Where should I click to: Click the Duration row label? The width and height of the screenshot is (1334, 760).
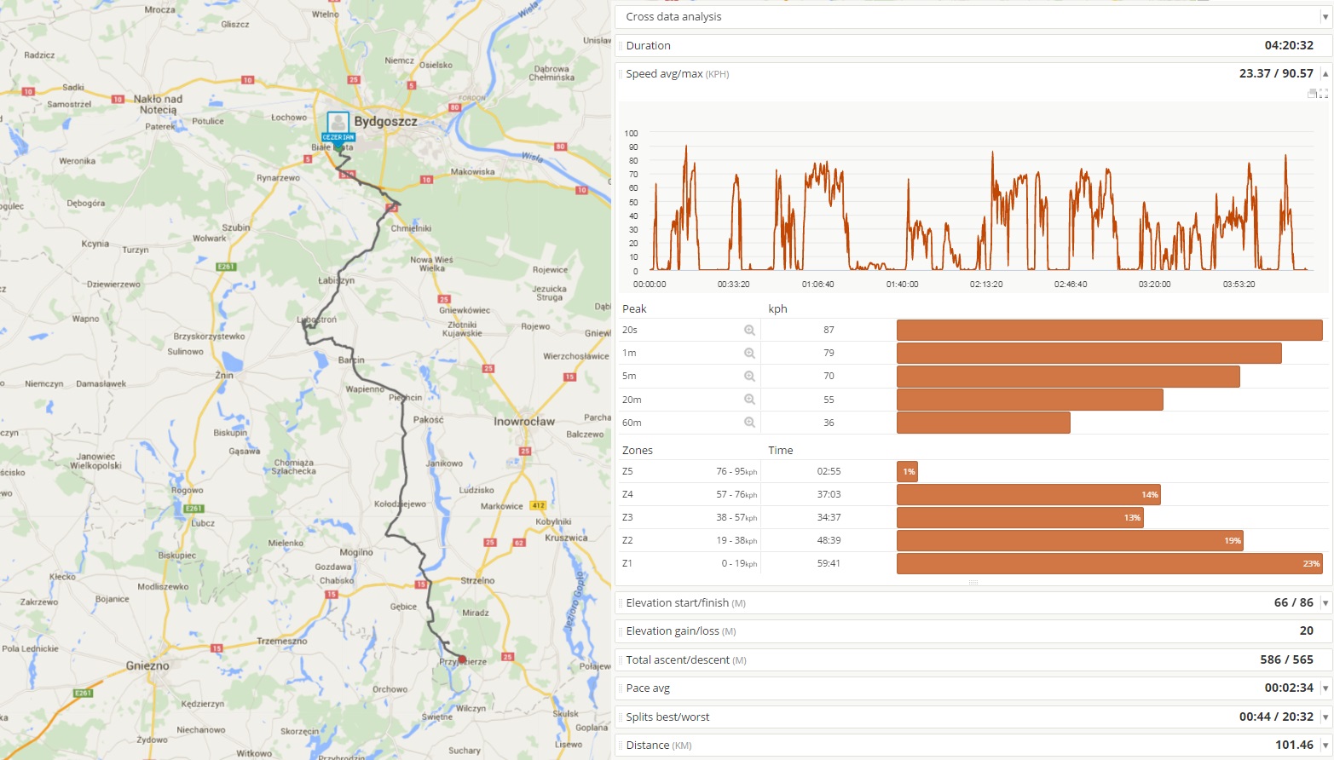click(648, 46)
